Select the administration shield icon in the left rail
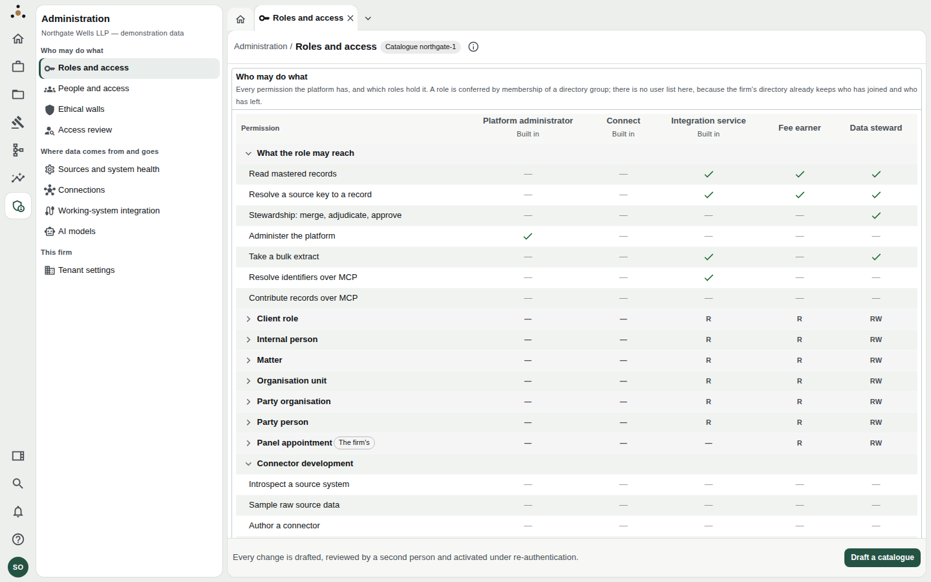The width and height of the screenshot is (931, 582). (18, 206)
